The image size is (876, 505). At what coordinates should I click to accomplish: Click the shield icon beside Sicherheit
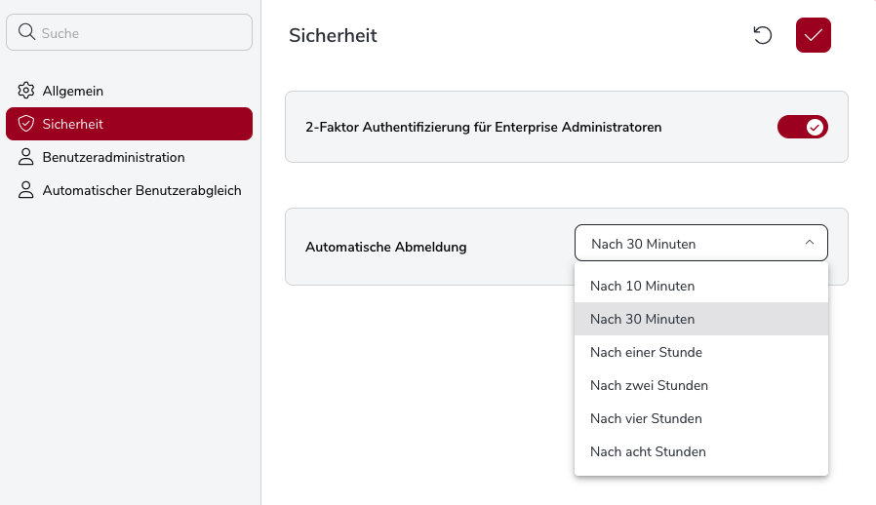tap(26, 124)
